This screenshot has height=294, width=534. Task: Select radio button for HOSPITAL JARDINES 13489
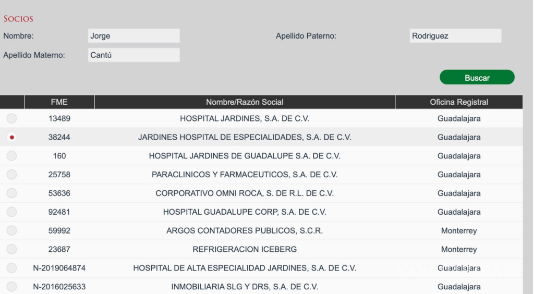11,118
